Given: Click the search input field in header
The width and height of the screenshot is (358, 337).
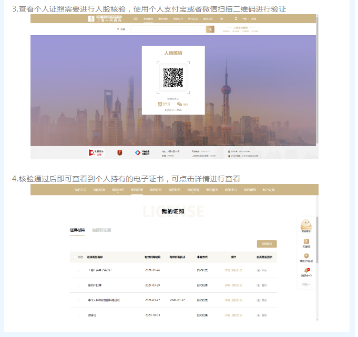Looking at the screenshot, I should click(x=168, y=29).
